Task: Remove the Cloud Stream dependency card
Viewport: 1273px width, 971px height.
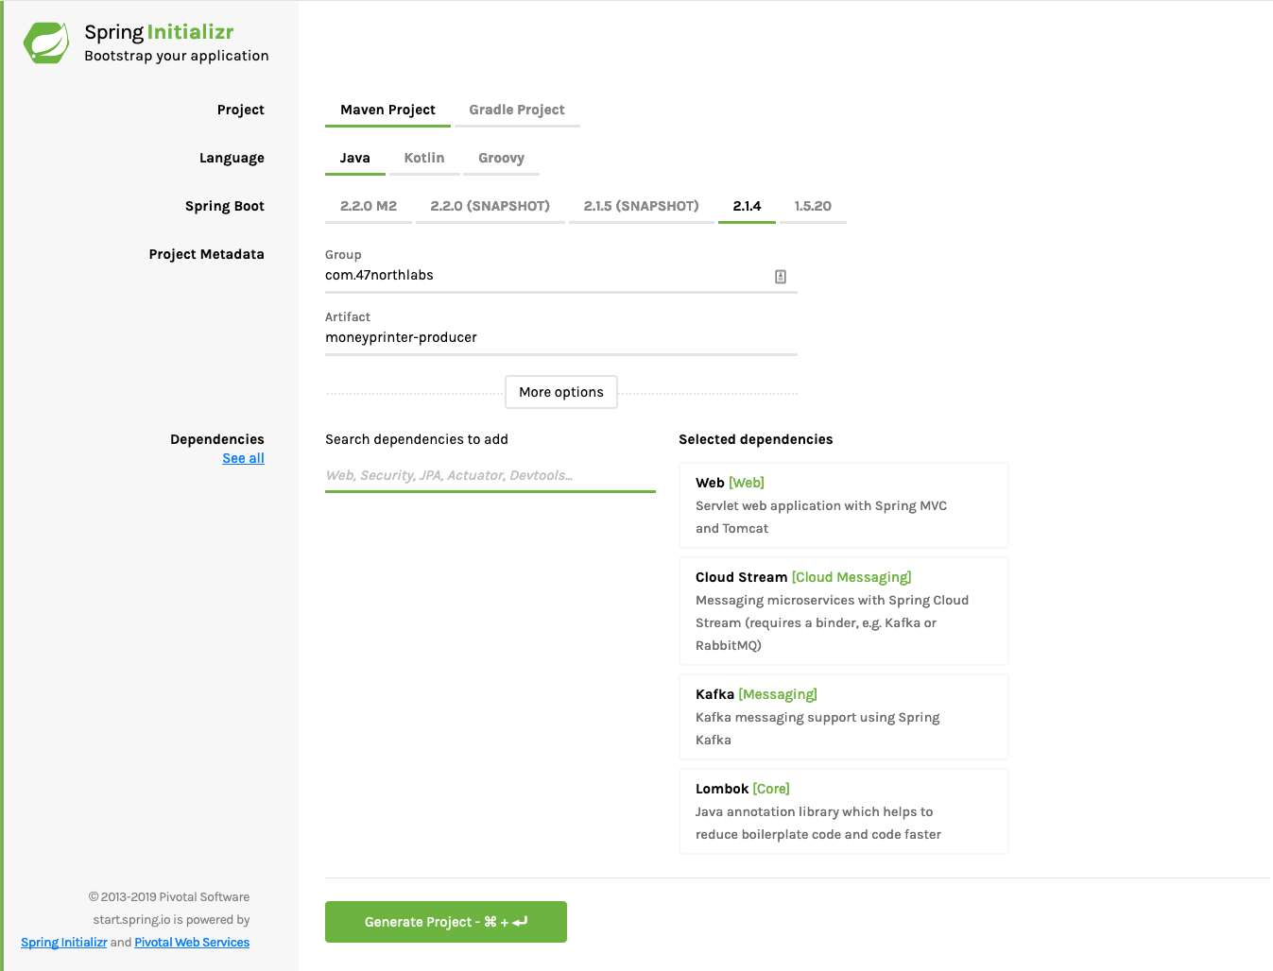Action: (844, 611)
